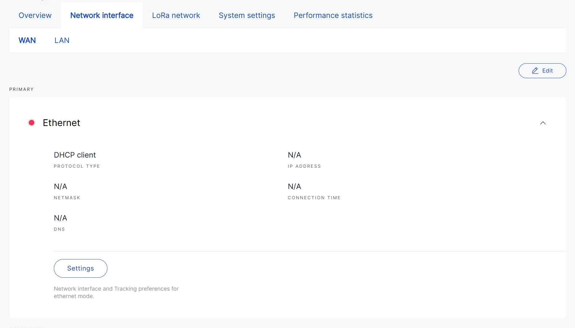This screenshot has height=328, width=575.
Task: Click the ethernet mode description text
Action: (x=116, y=292)
